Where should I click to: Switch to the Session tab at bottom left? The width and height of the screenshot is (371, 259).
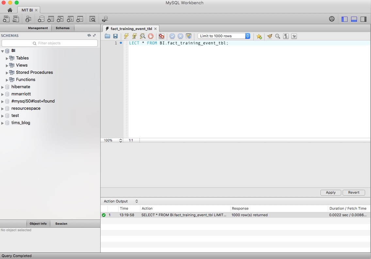click(61, 223)
